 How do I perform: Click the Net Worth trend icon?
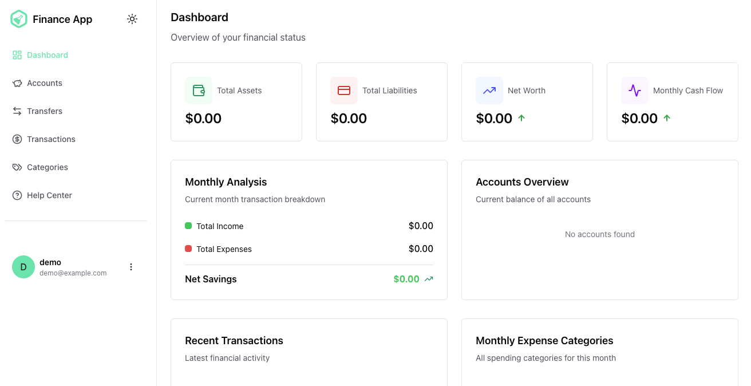coord(489,90)
